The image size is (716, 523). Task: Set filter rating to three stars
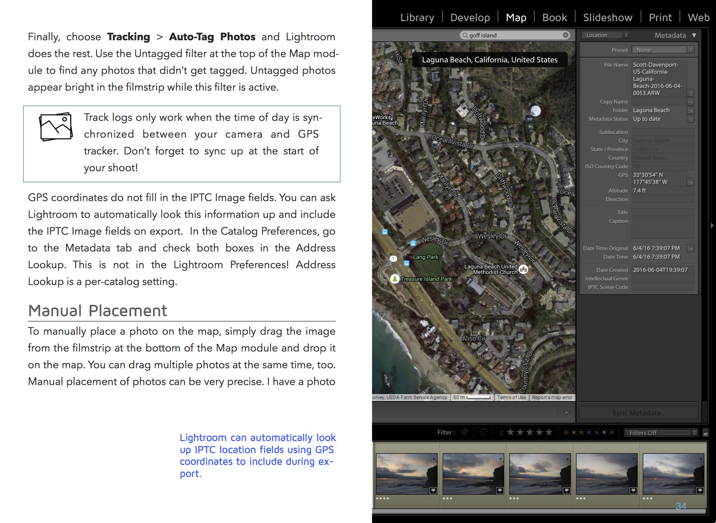tap(530, 432)
